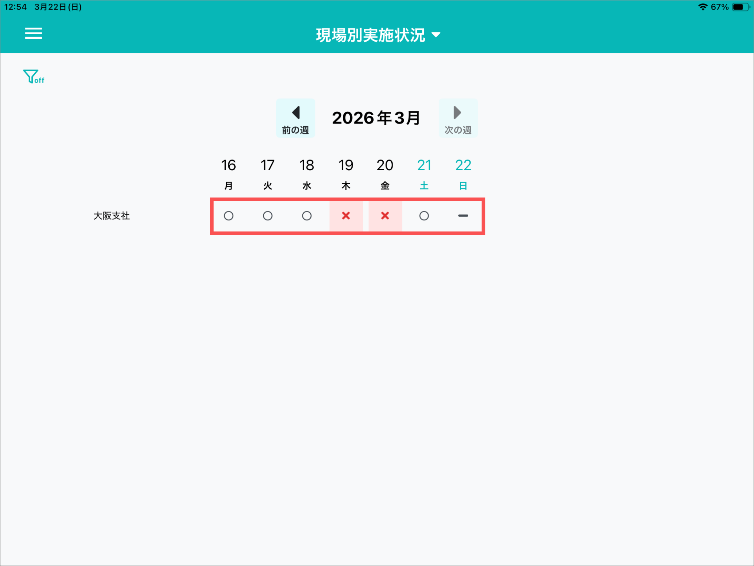Toggle the filter off icon

pyautogui.click(x=33, y=77)
